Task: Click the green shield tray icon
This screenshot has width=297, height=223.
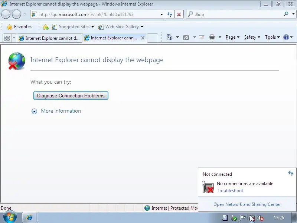Action: coord(234,218)
